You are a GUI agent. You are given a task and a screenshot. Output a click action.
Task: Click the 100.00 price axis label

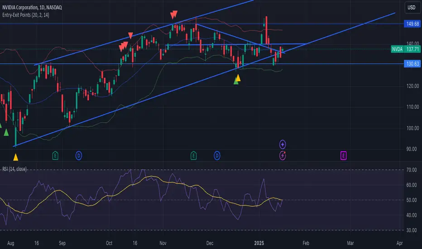point(412,128)
